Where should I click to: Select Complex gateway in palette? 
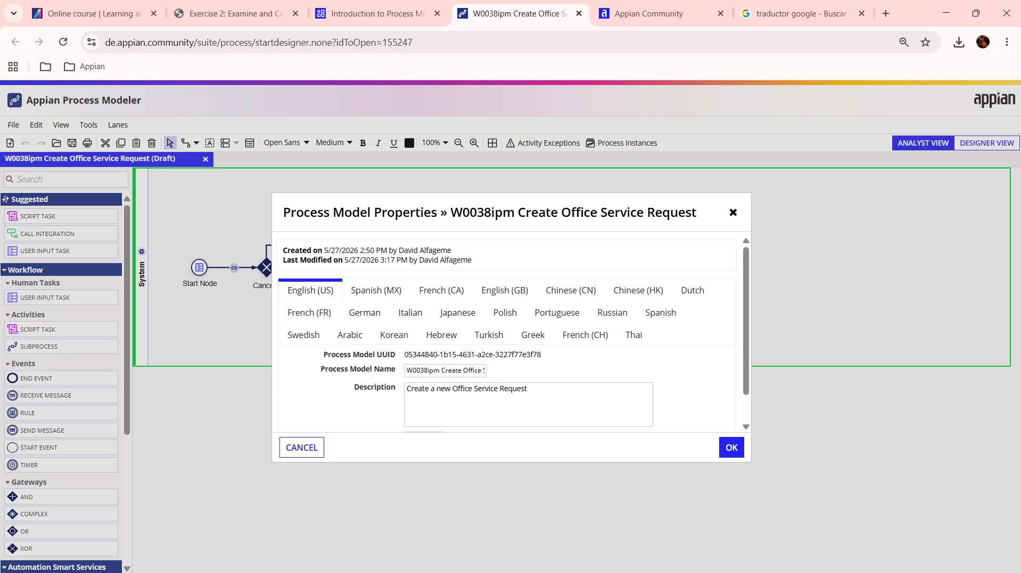(61, 514)
